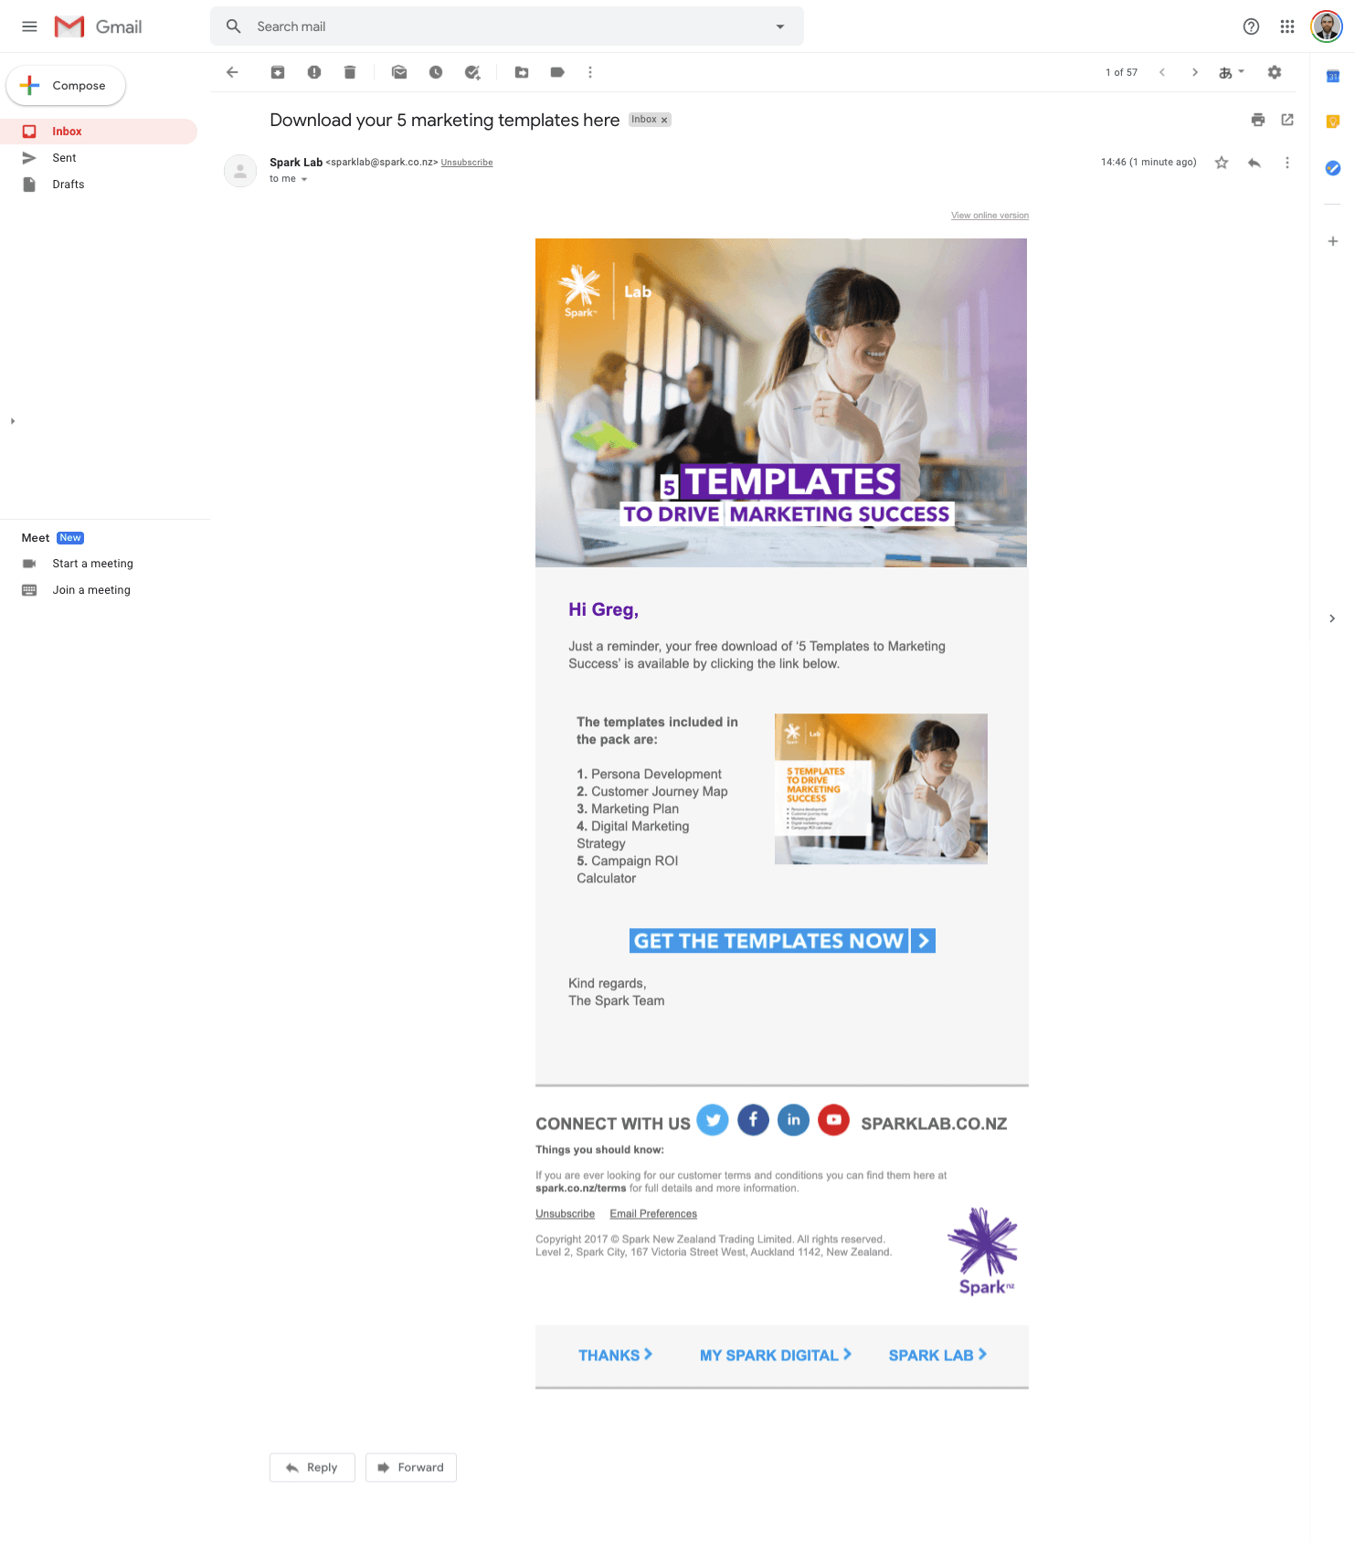Expand the collapsed labels arrow in the left sidebar
The image size is (1355, 1543).
[x=13, y=421]
